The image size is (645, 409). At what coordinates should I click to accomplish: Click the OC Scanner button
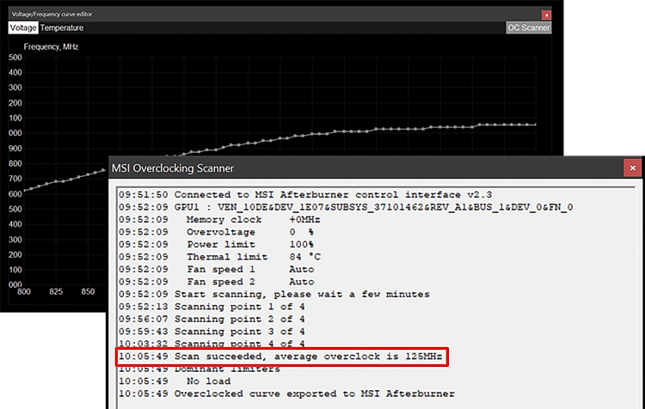(528, 27)
